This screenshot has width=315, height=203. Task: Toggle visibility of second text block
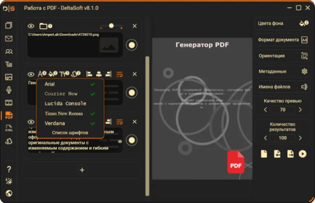coord(31,74)
